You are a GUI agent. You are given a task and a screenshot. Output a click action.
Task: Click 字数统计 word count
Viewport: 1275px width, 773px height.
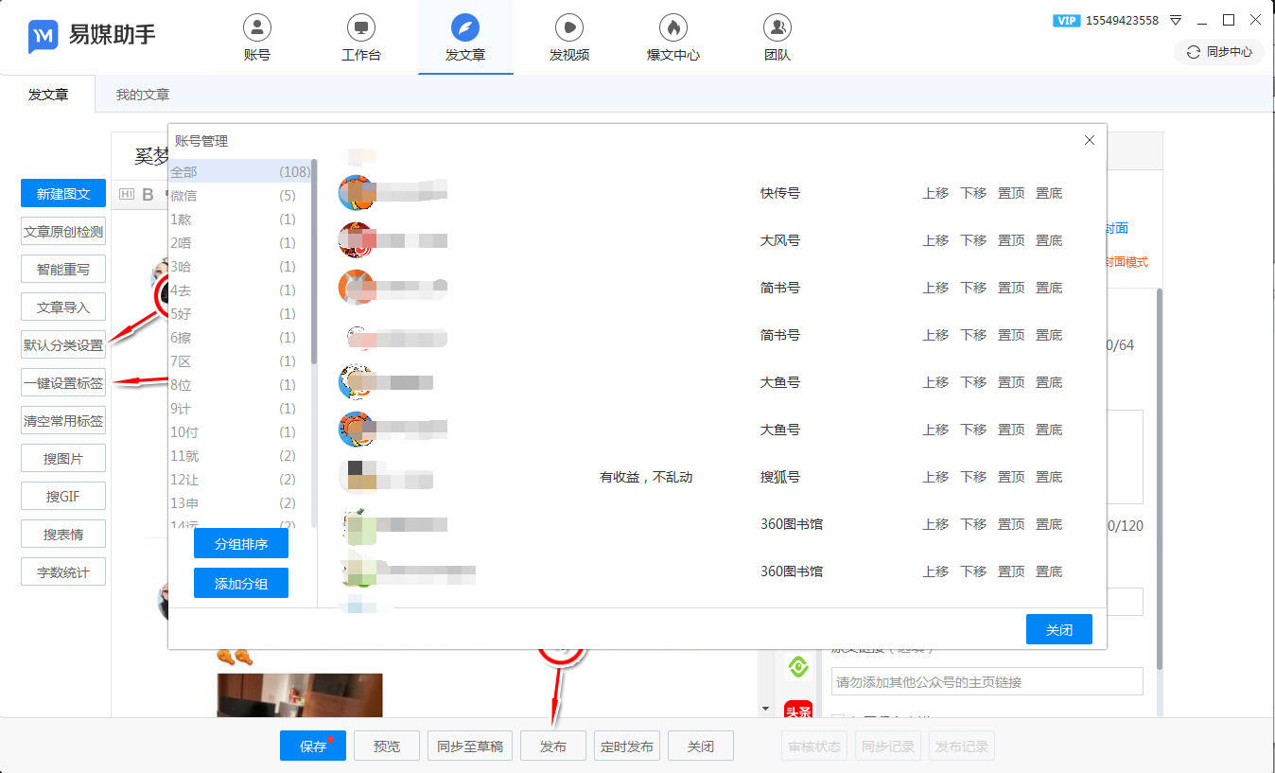point(63,572)
